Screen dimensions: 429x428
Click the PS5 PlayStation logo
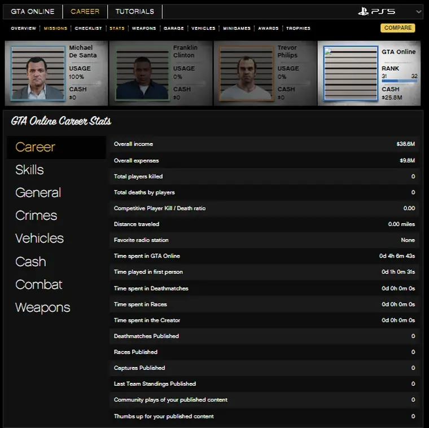tap(377, 11)
